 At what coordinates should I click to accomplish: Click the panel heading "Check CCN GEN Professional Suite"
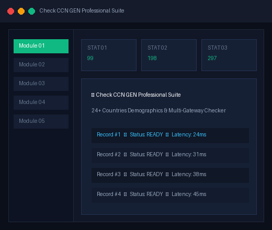click(136, 95)
